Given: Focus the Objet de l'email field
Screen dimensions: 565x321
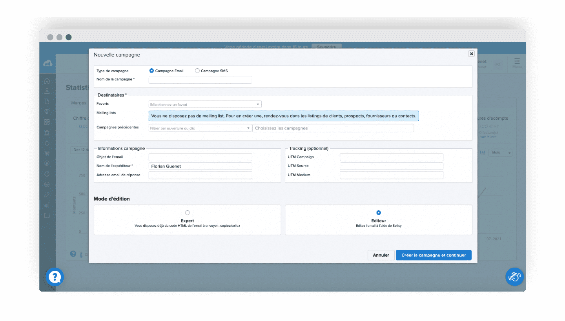Looking at the screenshot, I should coord(200,157).
